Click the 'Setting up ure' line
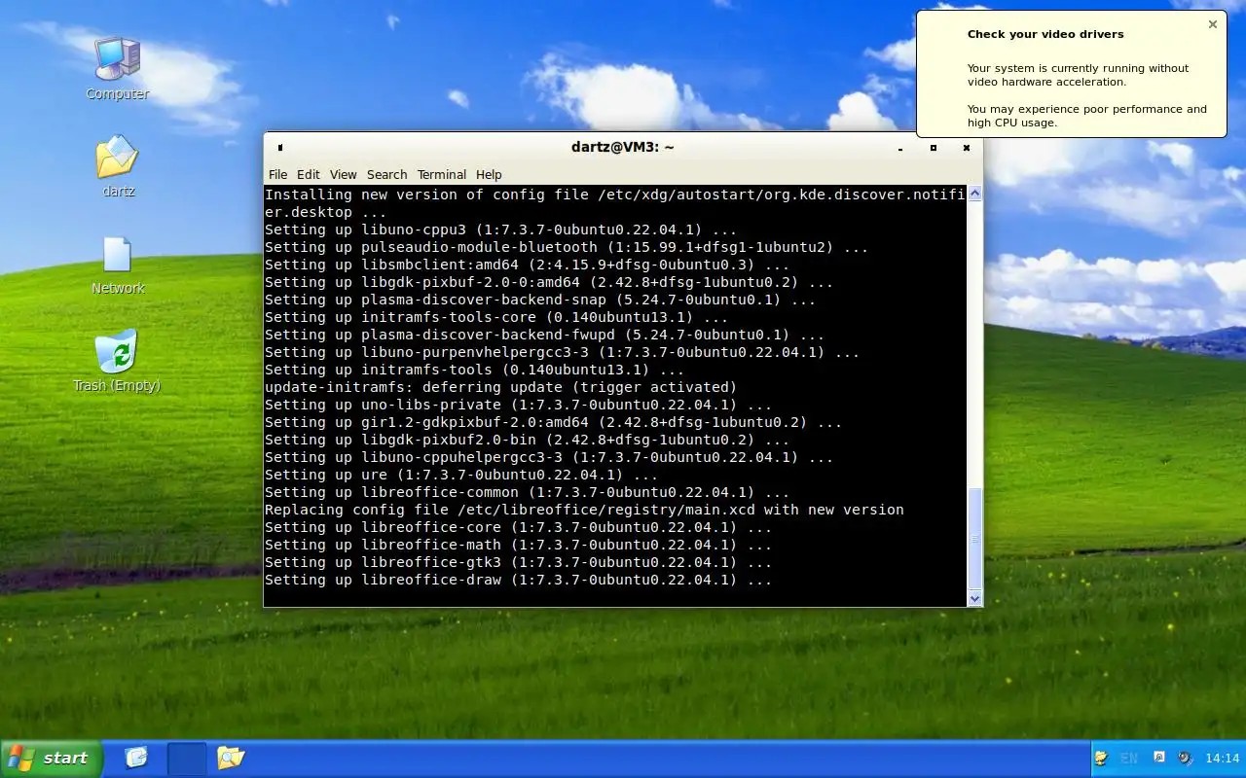The width and height of the screenshot is (1246, 778). (461, 475)
